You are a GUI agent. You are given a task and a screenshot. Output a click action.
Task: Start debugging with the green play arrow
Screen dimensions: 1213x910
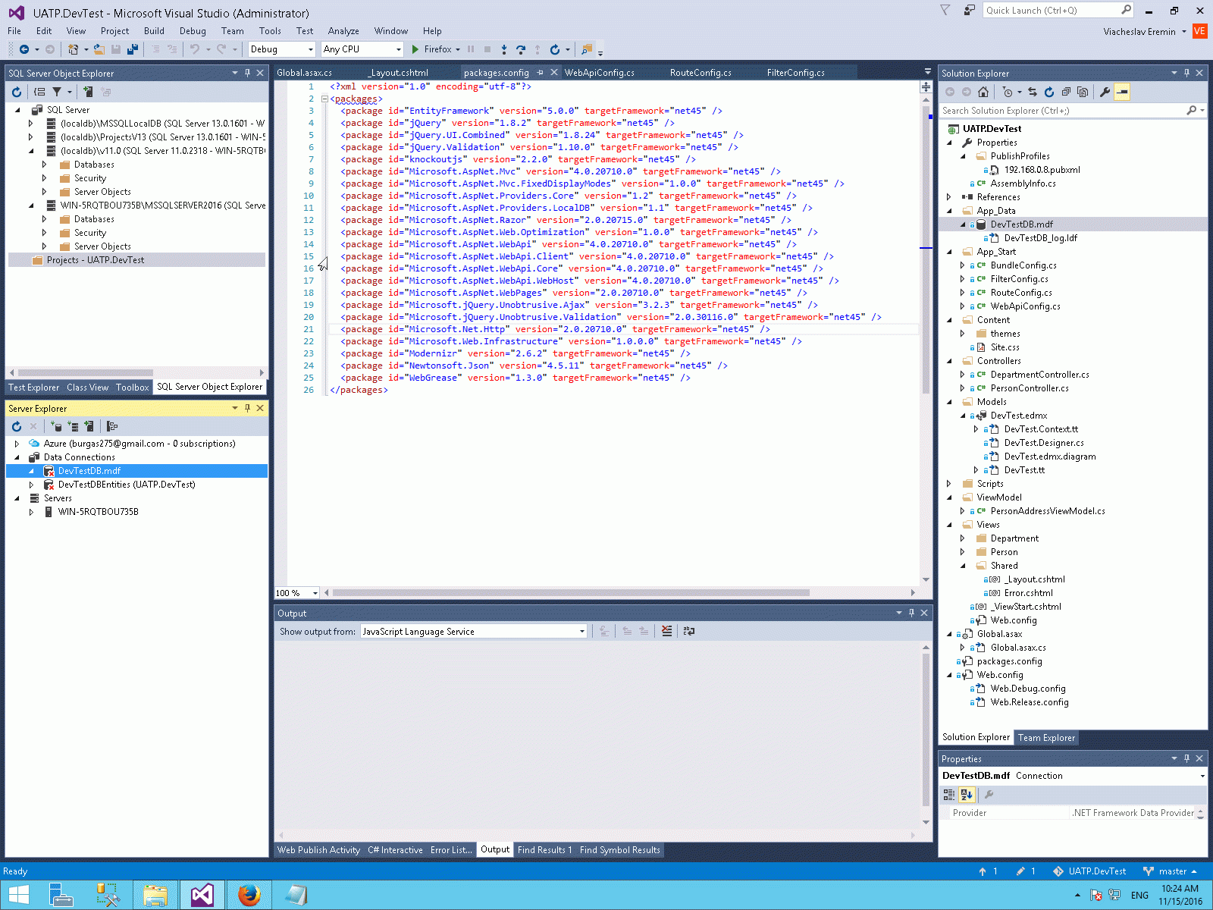[x=415, y=49]
